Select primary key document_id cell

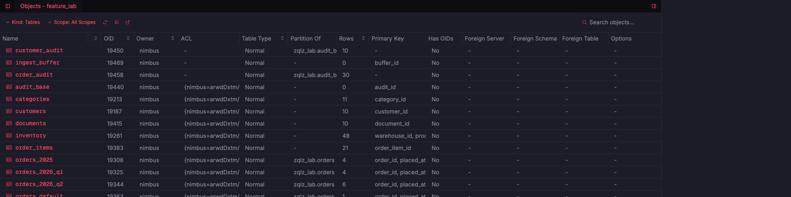pyautogui.click(x=392, y=124)
